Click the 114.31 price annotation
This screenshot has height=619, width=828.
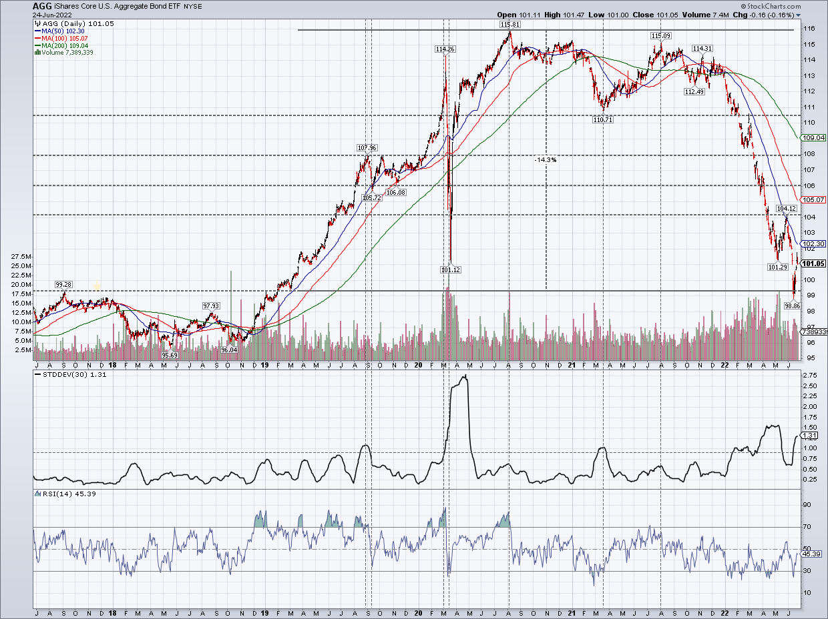point(702,48)
